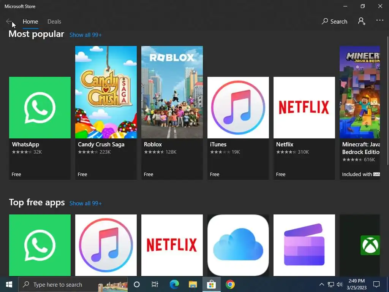Open iTunes icon in Top free apps
This screenshot has height=292, width=389.
106,245
